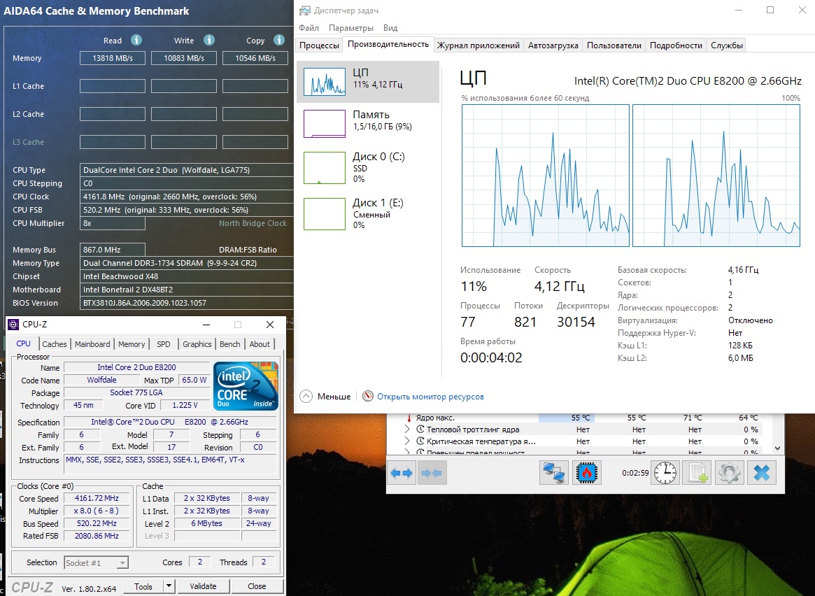Click the first CPU core usage graph

(x=546, y=176)
